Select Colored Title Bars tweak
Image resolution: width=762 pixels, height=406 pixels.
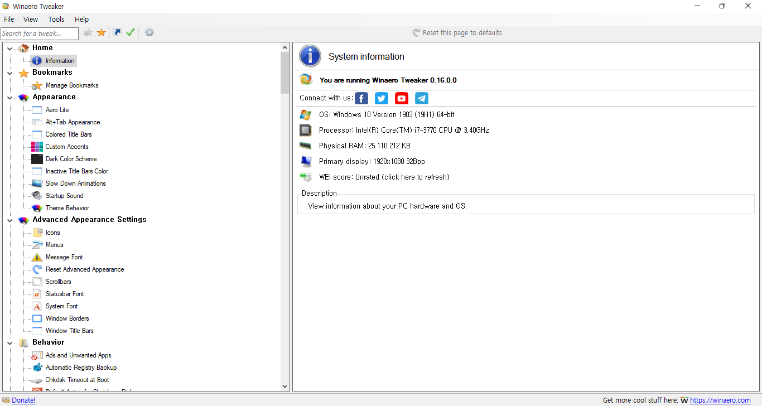click(x=69, y=134)
